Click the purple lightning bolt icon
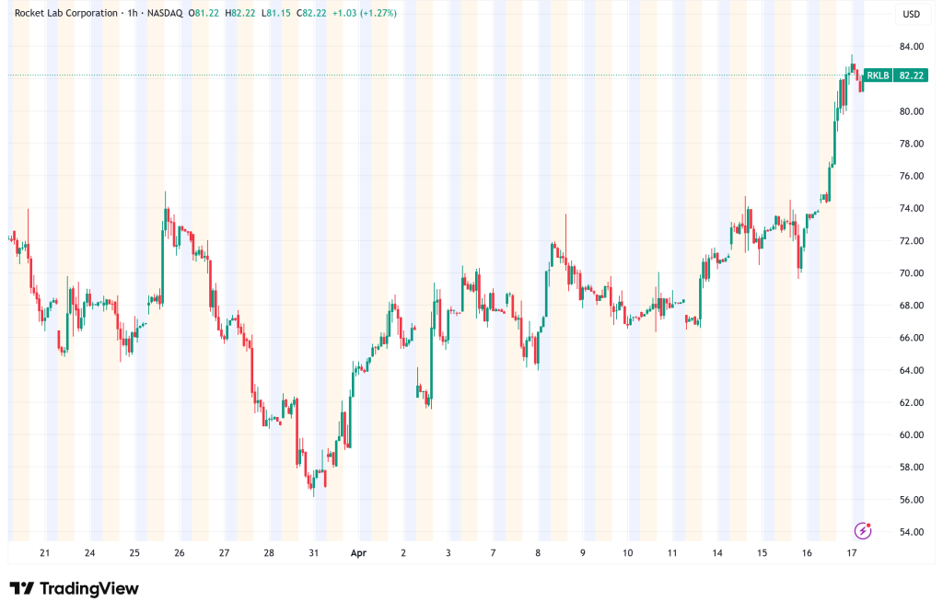This screenshot has width=943, height=613. pos(863,530)
